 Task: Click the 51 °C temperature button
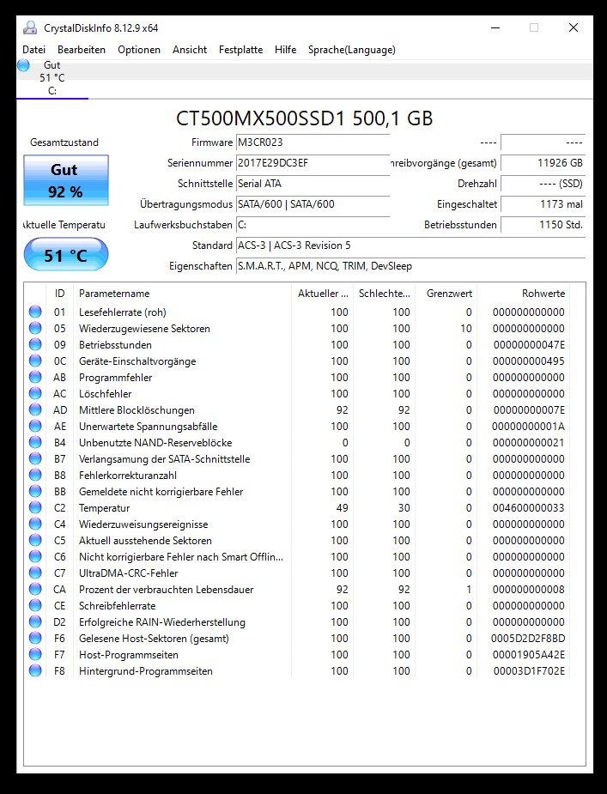pyautogui.click(x=66, y=255)
